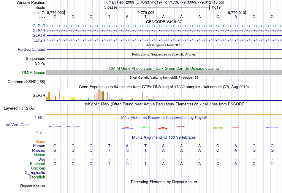This screenshot has height=193, width=282.
Task: Click the 9,779,005 ruler position
Action: point(146,12)
